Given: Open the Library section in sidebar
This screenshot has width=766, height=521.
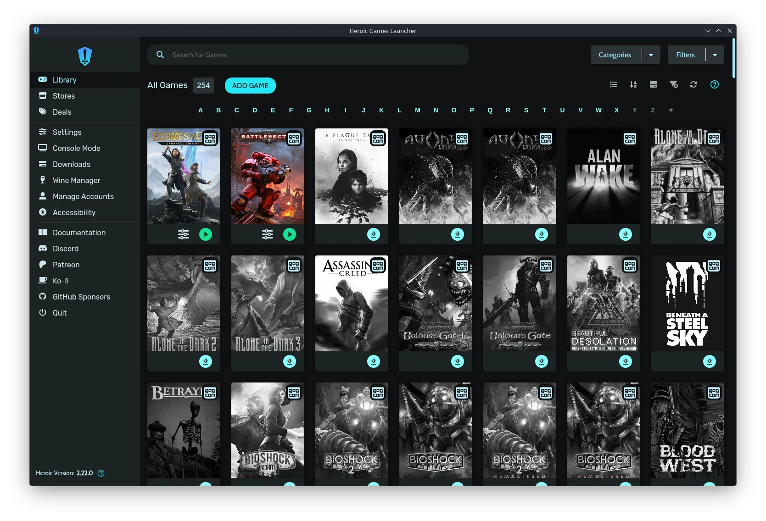Looking at the screenshot, I should [x=85, y=80].
